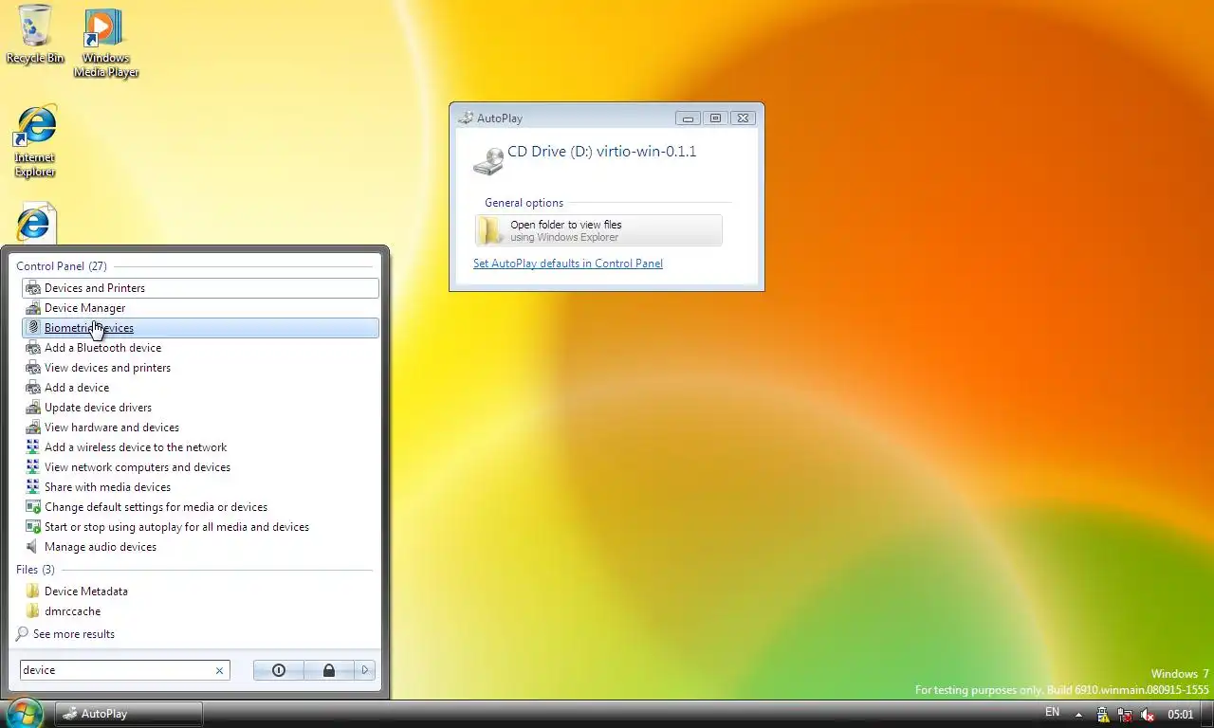Screen dimensions: 1214x728
Task: Click the Device Metadata folder icon
Action: point(33,591)
